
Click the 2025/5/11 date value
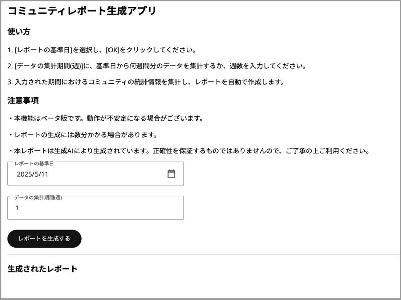(32, 174)
